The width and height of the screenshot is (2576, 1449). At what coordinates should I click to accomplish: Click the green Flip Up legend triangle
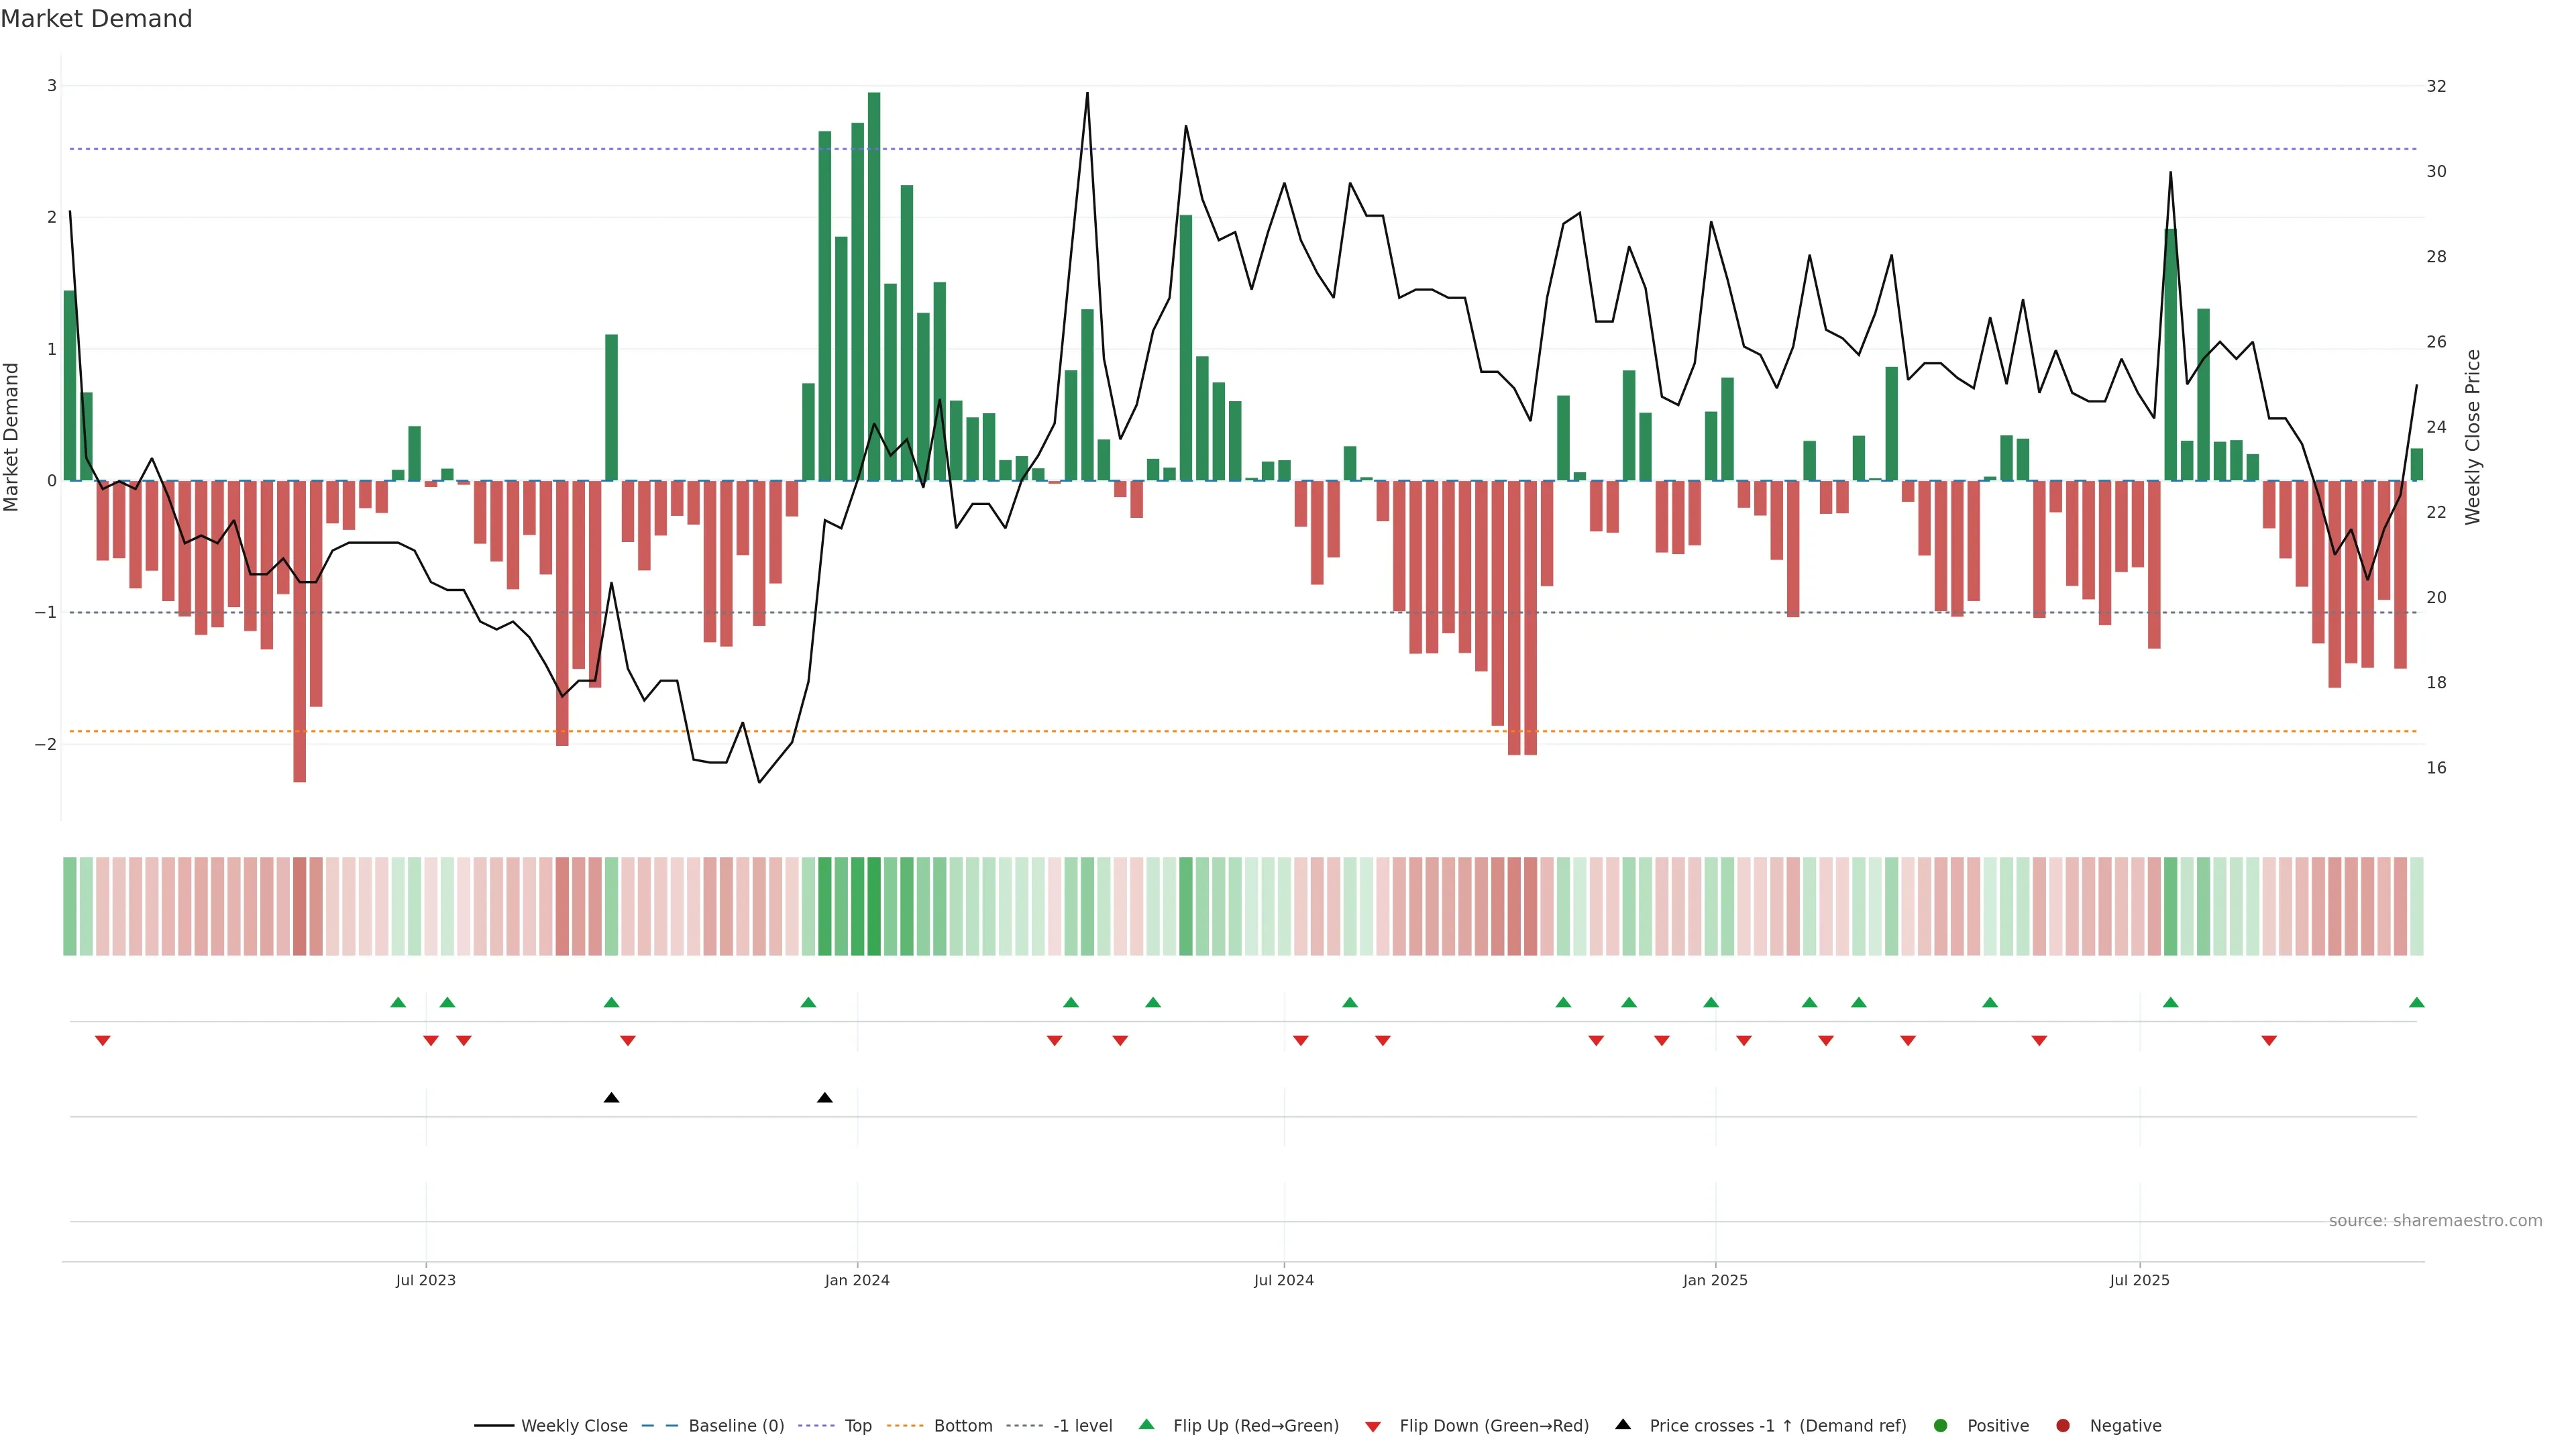pyautogui.click(x=1146, y=1424)
